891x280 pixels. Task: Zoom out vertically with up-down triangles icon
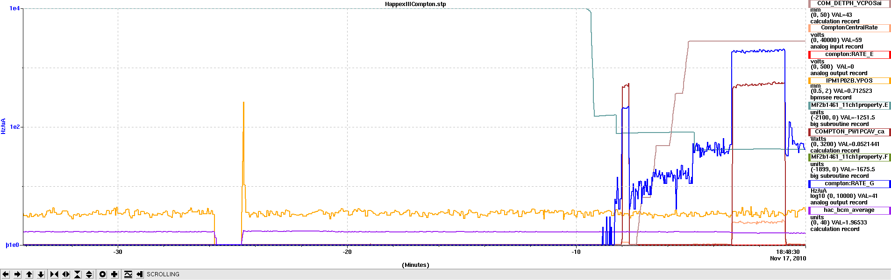click(x=89, y=274)
